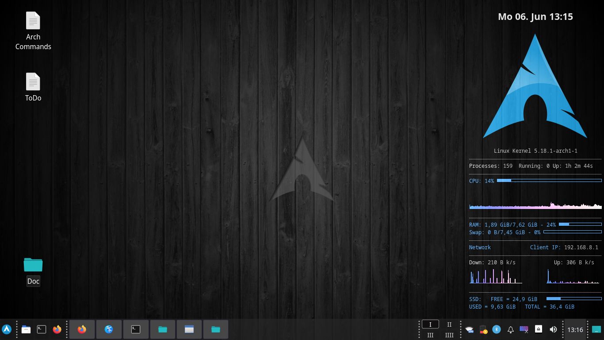Switch to virtual desktop I

click(430, 325)
